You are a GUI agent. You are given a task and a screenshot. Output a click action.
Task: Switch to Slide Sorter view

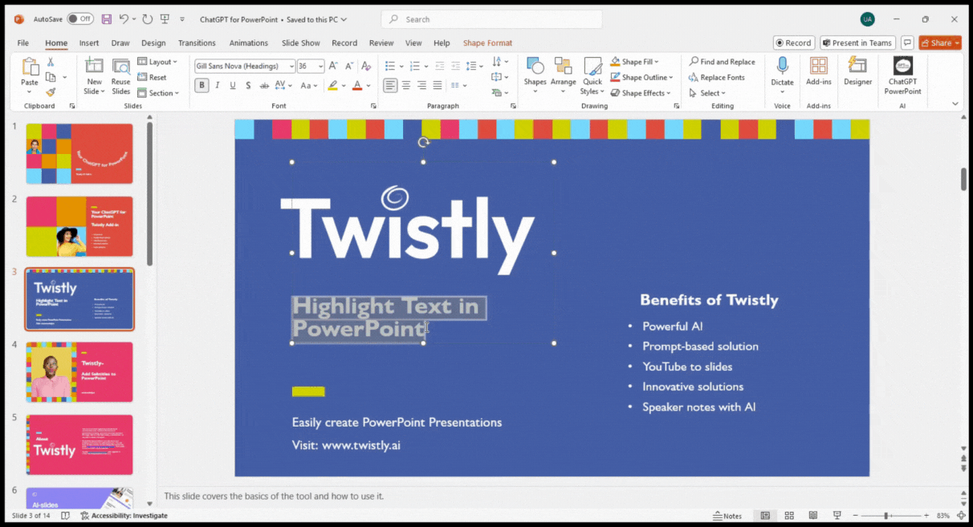click(x=789, y=515)
